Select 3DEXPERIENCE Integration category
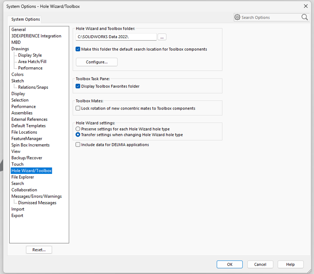The image size is (314, 274). pos(36,36)
